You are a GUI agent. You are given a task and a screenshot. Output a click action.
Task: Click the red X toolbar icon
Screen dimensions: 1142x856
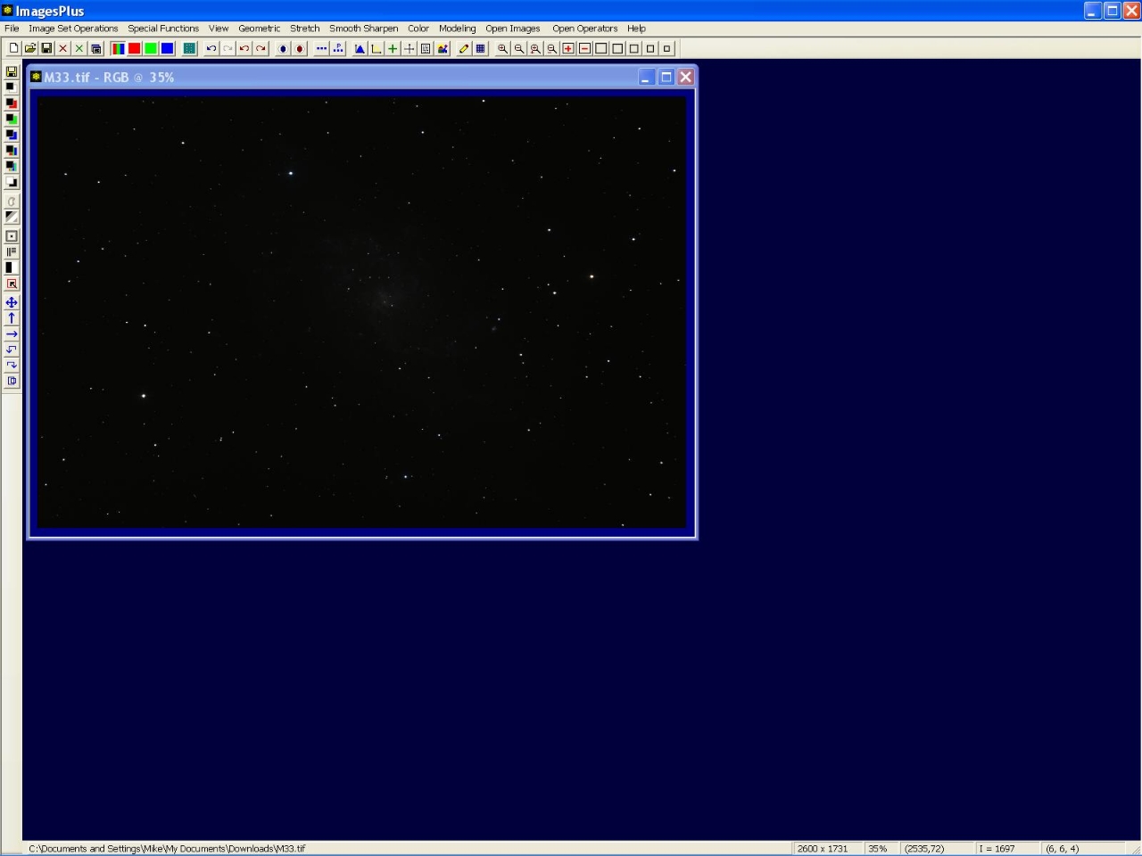(63, 48)
